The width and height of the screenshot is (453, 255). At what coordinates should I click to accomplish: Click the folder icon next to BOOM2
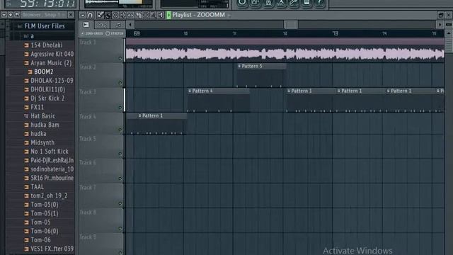[30, 72]
